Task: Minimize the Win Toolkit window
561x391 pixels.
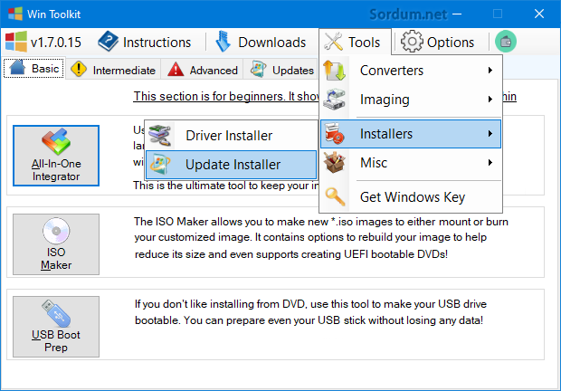Action: tap(457, 14)
